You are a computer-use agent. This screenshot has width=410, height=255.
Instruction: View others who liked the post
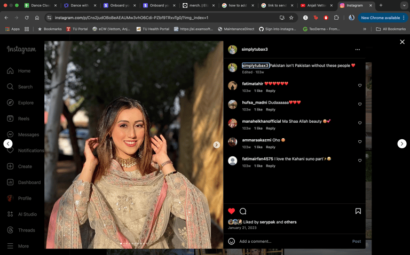coord(290,222)
